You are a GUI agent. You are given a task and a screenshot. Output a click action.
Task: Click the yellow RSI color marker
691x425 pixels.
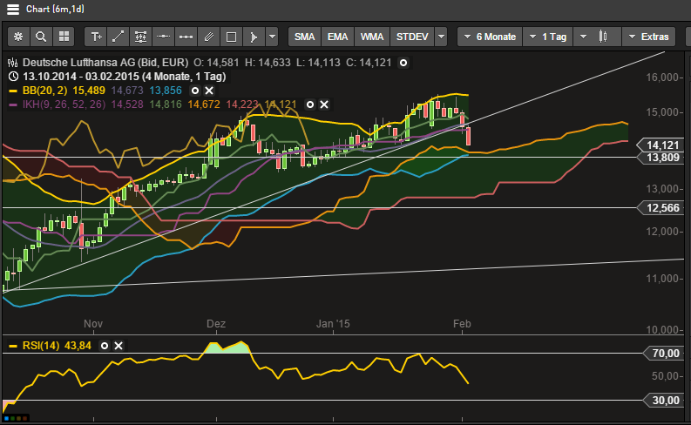click(x=13, y=346)
